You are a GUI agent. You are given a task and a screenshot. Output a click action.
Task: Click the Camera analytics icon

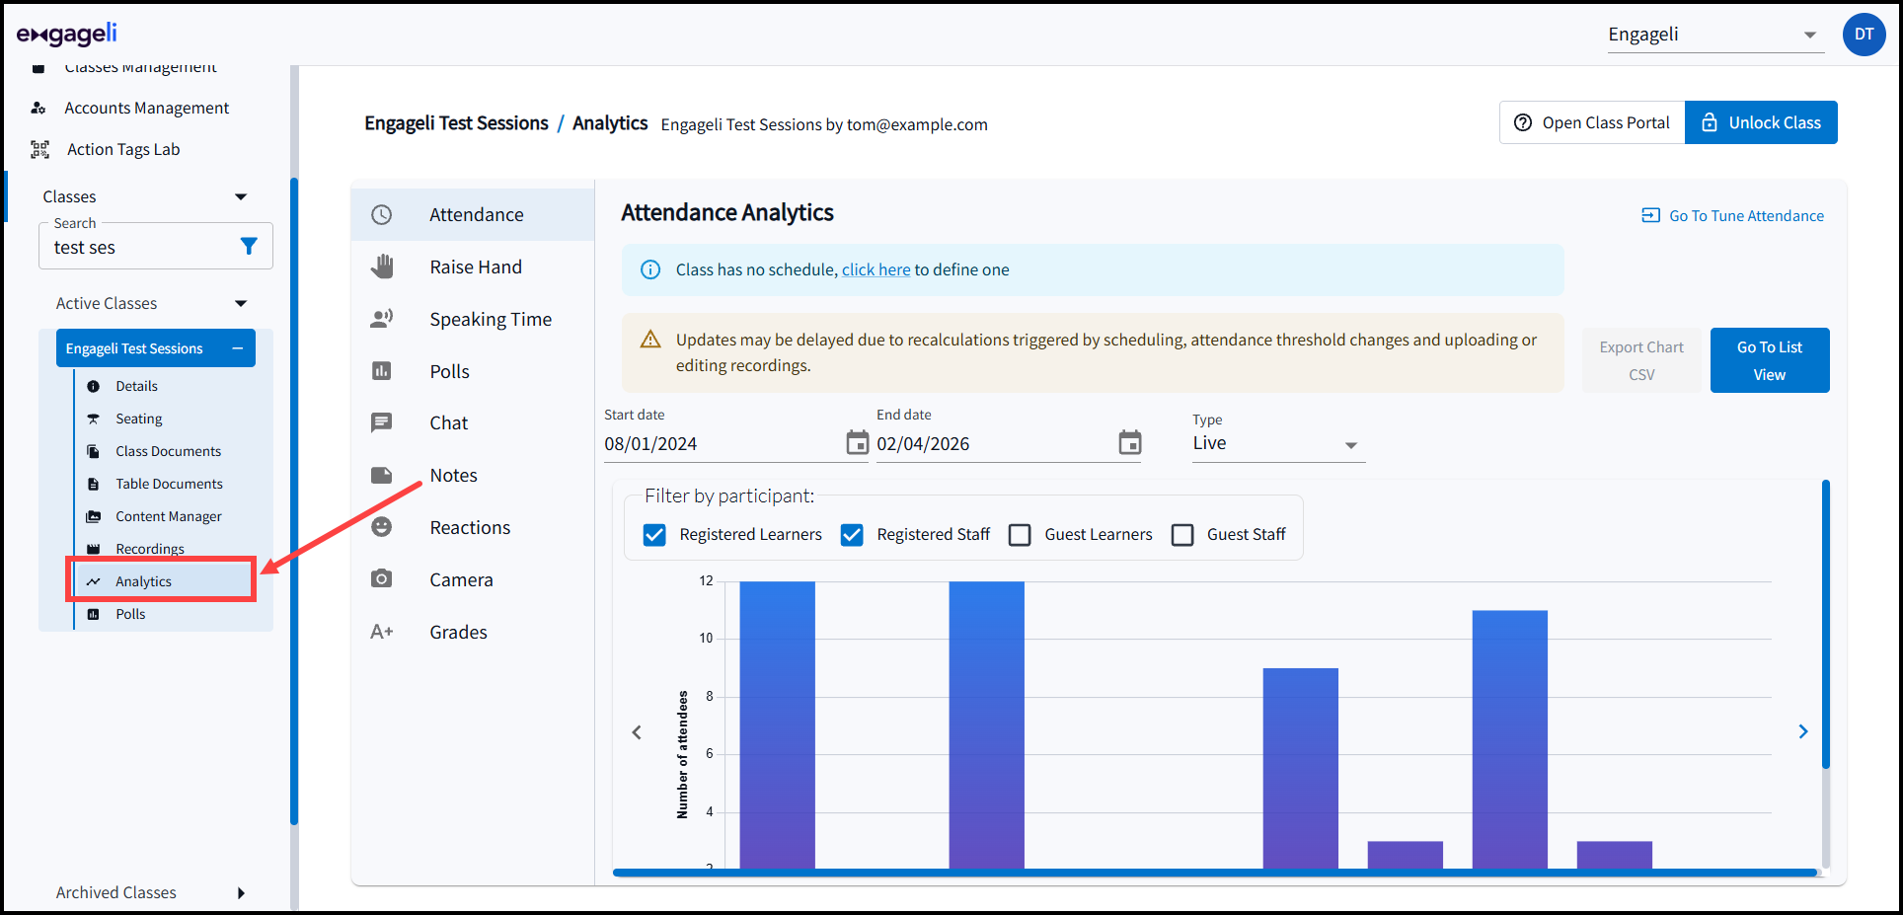point(382,579)
